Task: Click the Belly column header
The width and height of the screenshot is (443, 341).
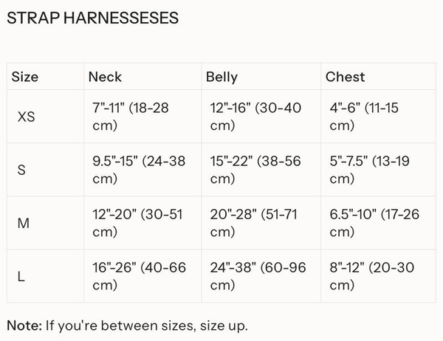Action: tap(221, 77)
